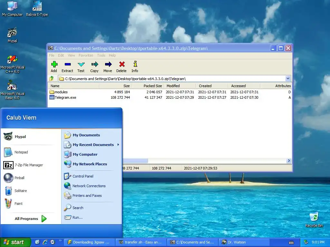This screenshot has height=247, width=330.
Task: Open the Tools menu in 7-Zip
Action: tap(101, 55)
